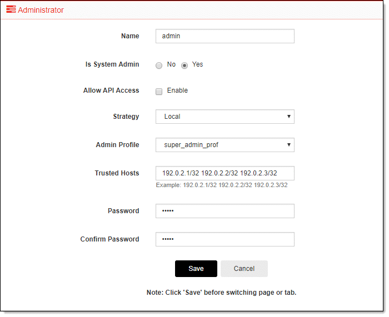389x317 pixels.
Task: Click the Name input field containing admin
Action: click(x=225, y=36)
